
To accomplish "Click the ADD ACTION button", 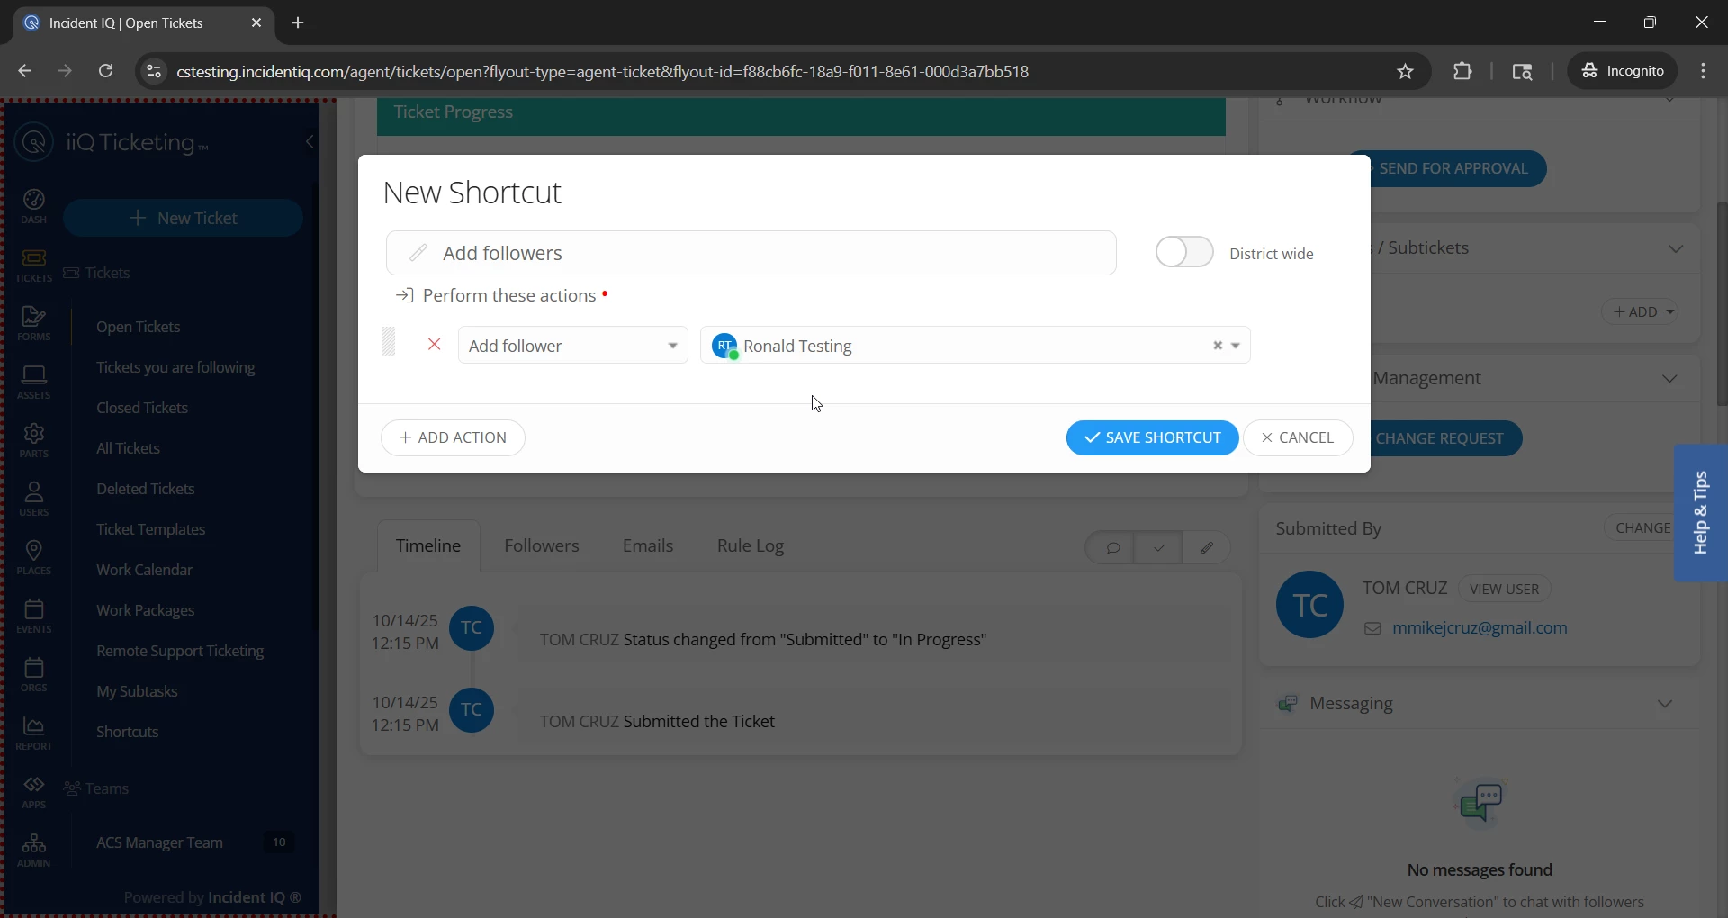I will 453,437.
